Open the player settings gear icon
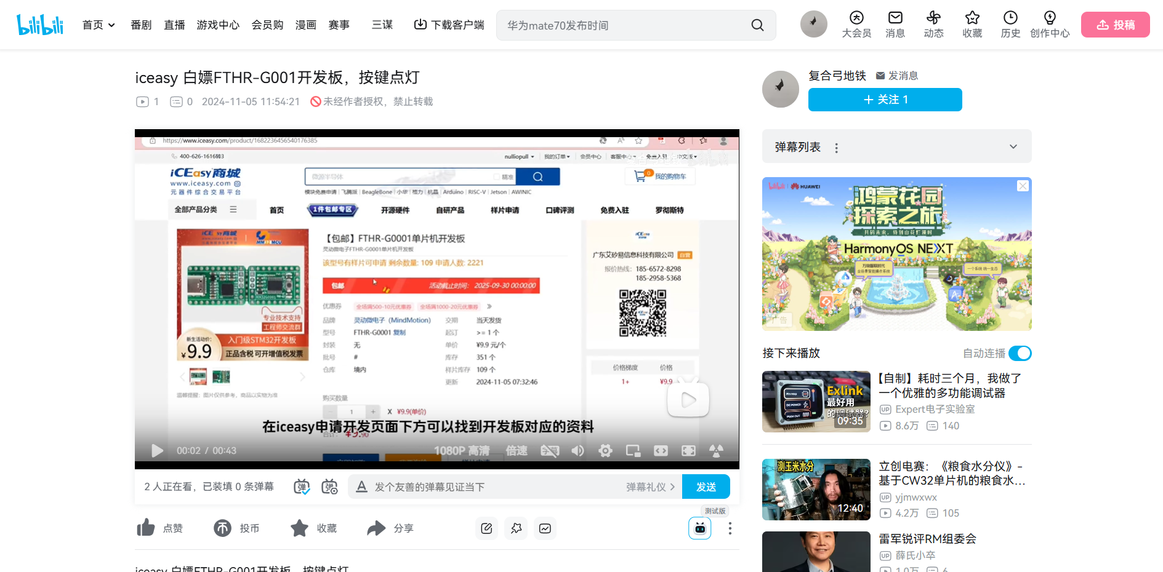The image size is (1163, 572). pos(605,451)
